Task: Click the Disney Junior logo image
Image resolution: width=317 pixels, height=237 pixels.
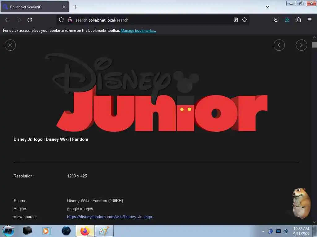Action: pyautogui.click(x=156, y=93)
